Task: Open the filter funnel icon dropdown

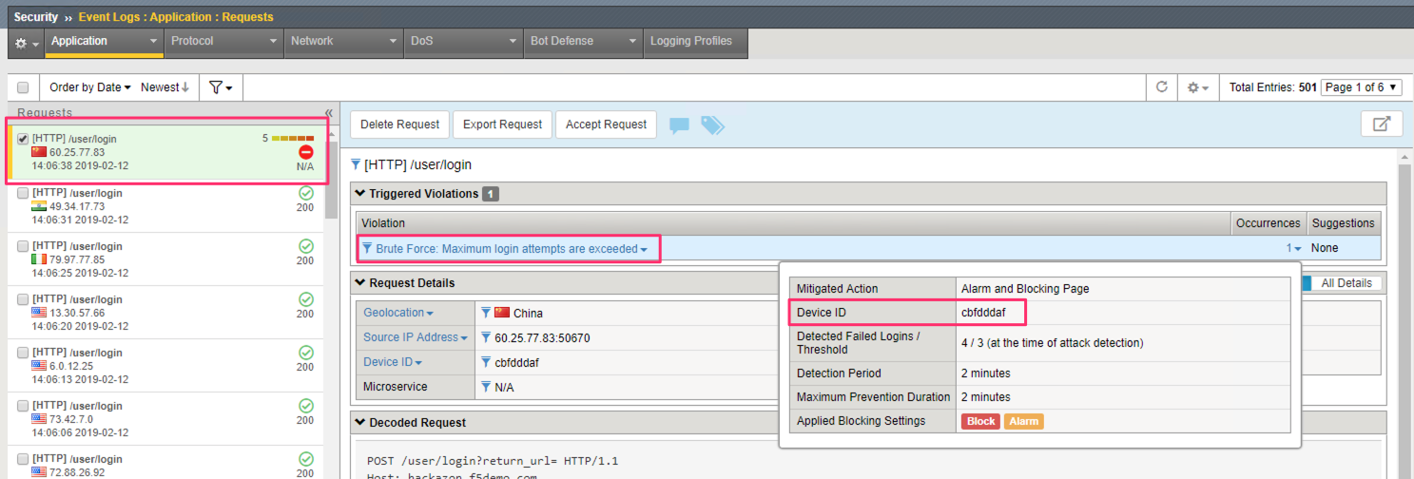Action: 221,86
